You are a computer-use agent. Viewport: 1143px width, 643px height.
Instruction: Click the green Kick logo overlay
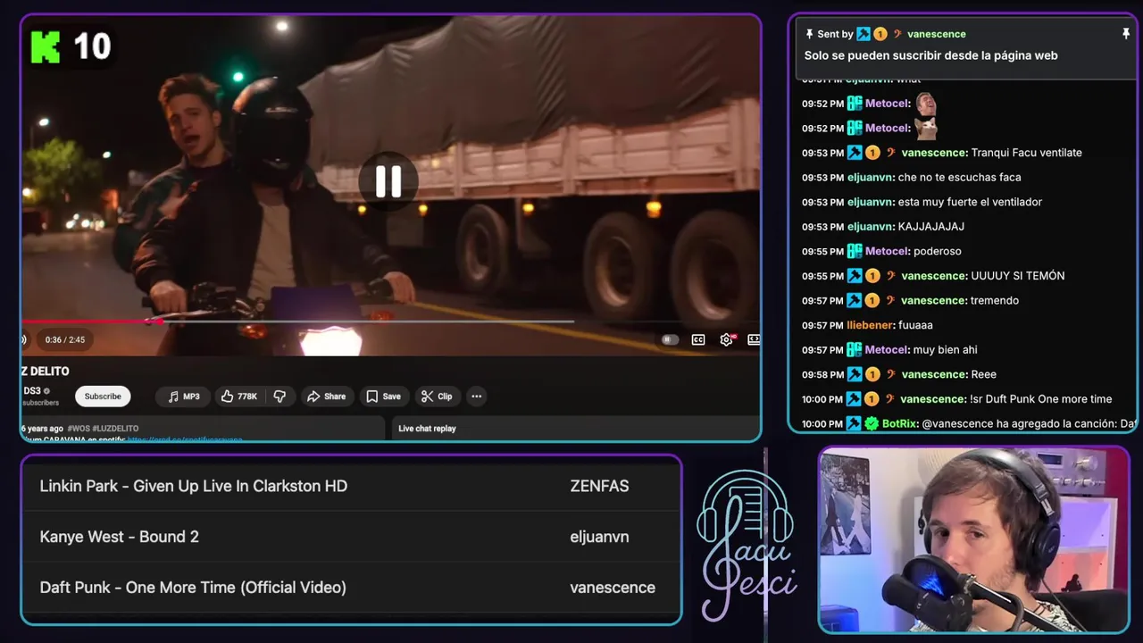[45, 46]
